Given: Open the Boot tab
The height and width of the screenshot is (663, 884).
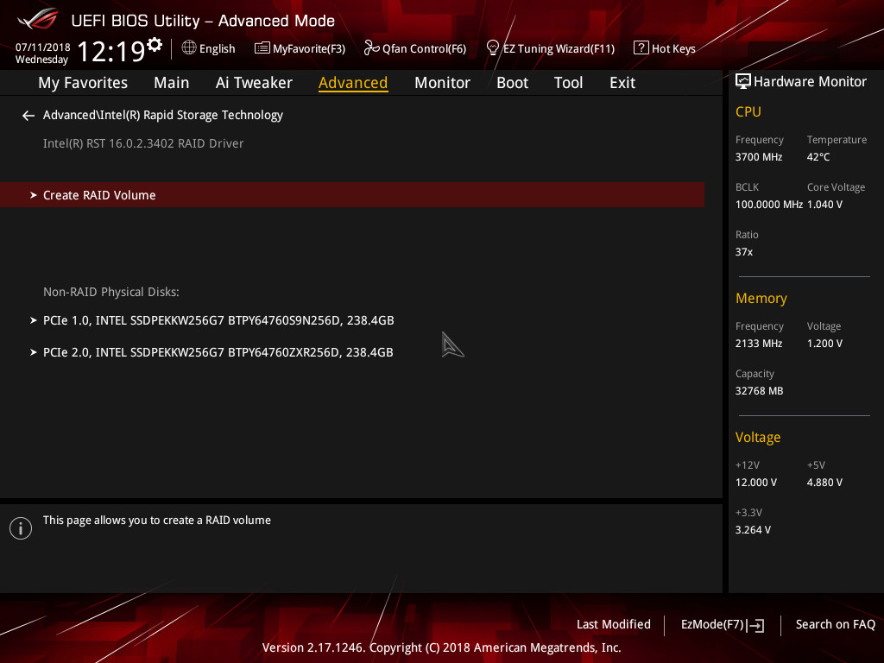Looking at the screenshot, I should click(512, 83).
